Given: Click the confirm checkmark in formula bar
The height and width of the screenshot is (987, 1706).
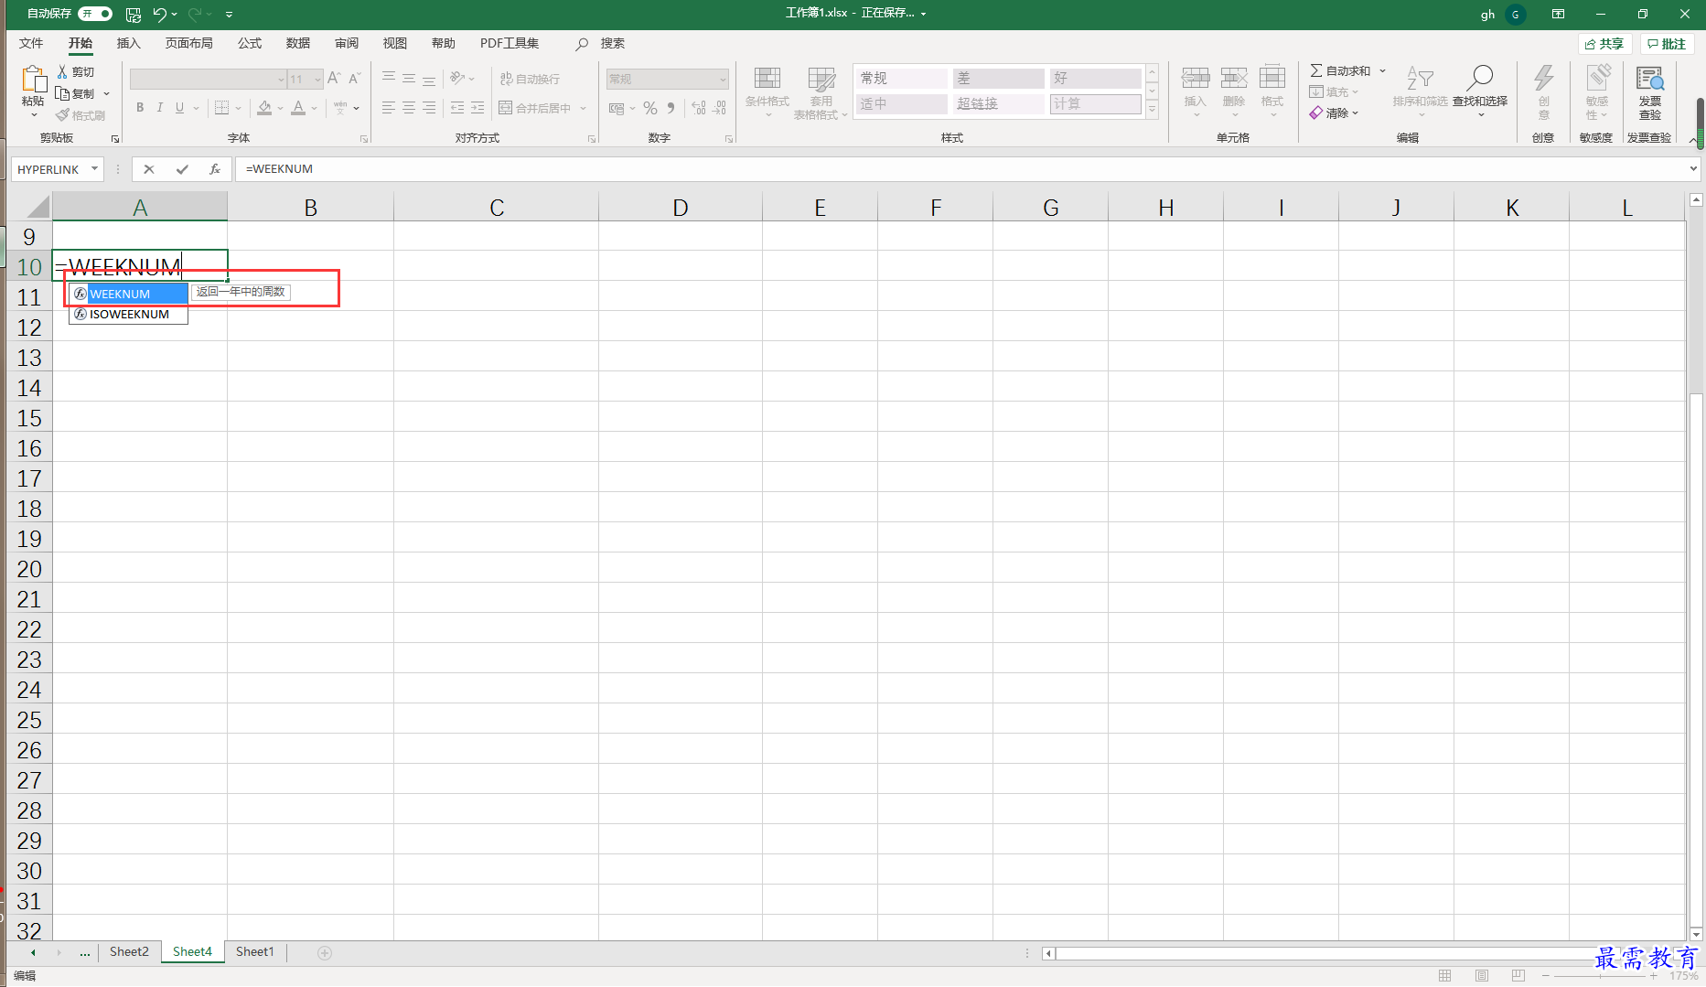Looking at the screenshot, I should [x=182, y=169].
